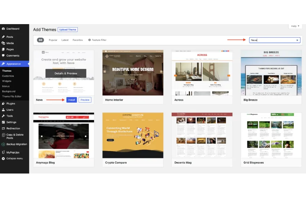Open Comments via its bubble icon

(3, 56)
